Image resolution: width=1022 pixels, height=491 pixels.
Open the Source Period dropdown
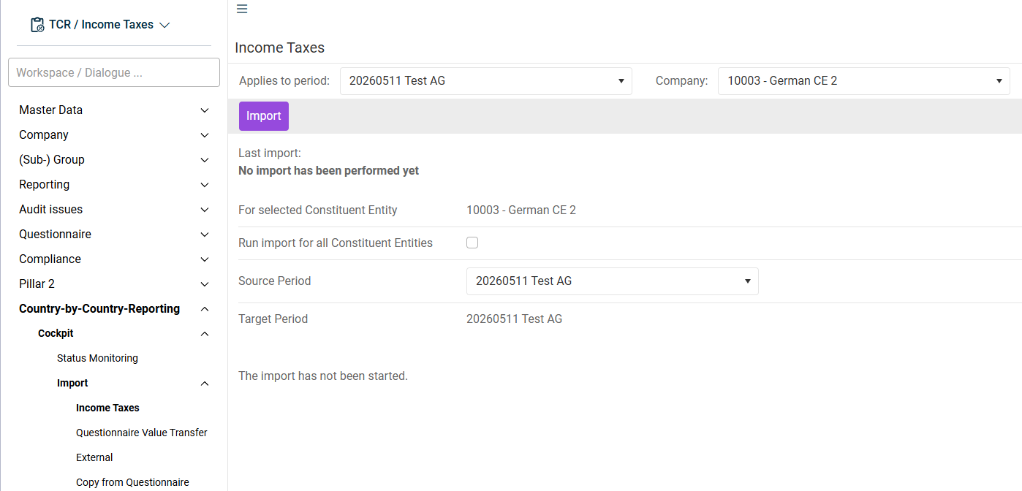pos(613,281)
